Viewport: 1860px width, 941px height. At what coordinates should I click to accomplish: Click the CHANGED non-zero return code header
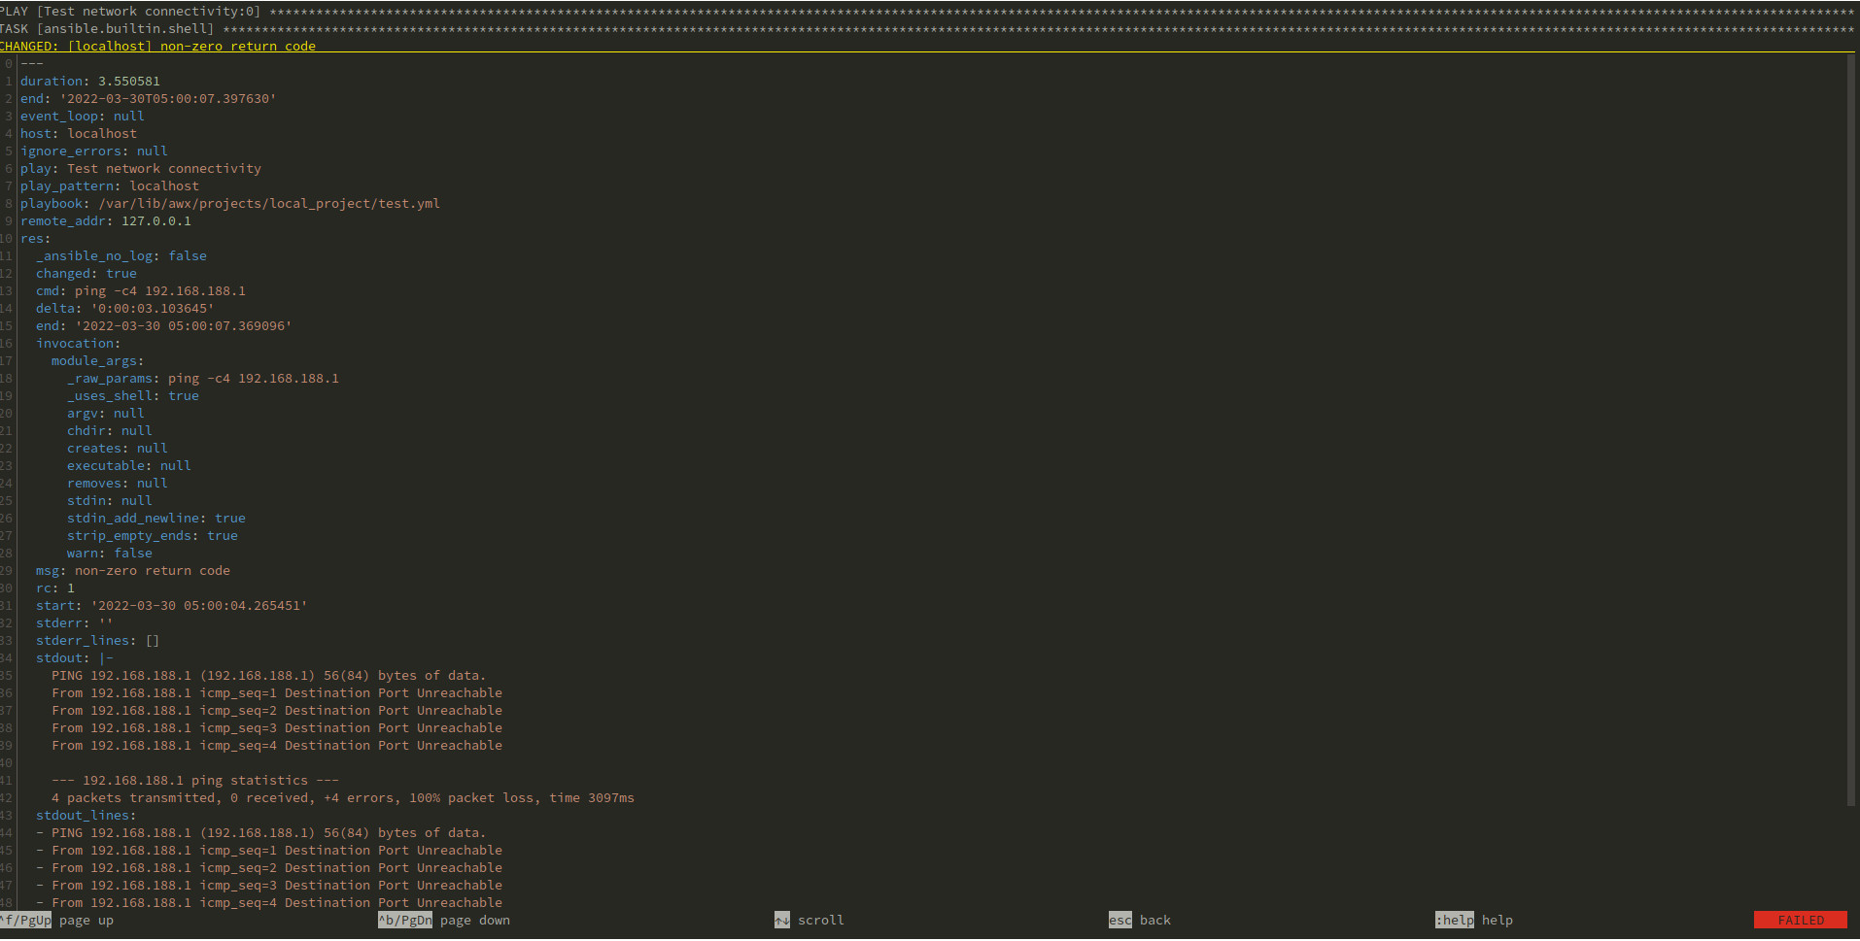tap(158, 46)
